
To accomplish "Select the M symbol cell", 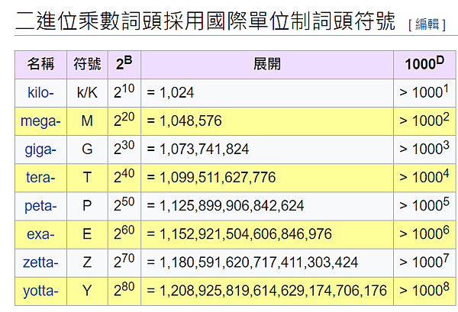I will [87, 121].
